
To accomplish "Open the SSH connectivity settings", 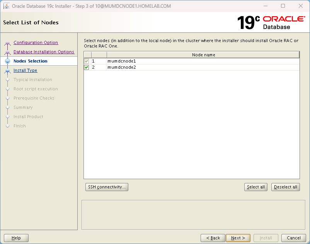I will tap(107, 187).
